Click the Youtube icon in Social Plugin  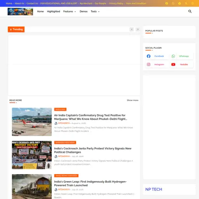[x=173, y=65]
